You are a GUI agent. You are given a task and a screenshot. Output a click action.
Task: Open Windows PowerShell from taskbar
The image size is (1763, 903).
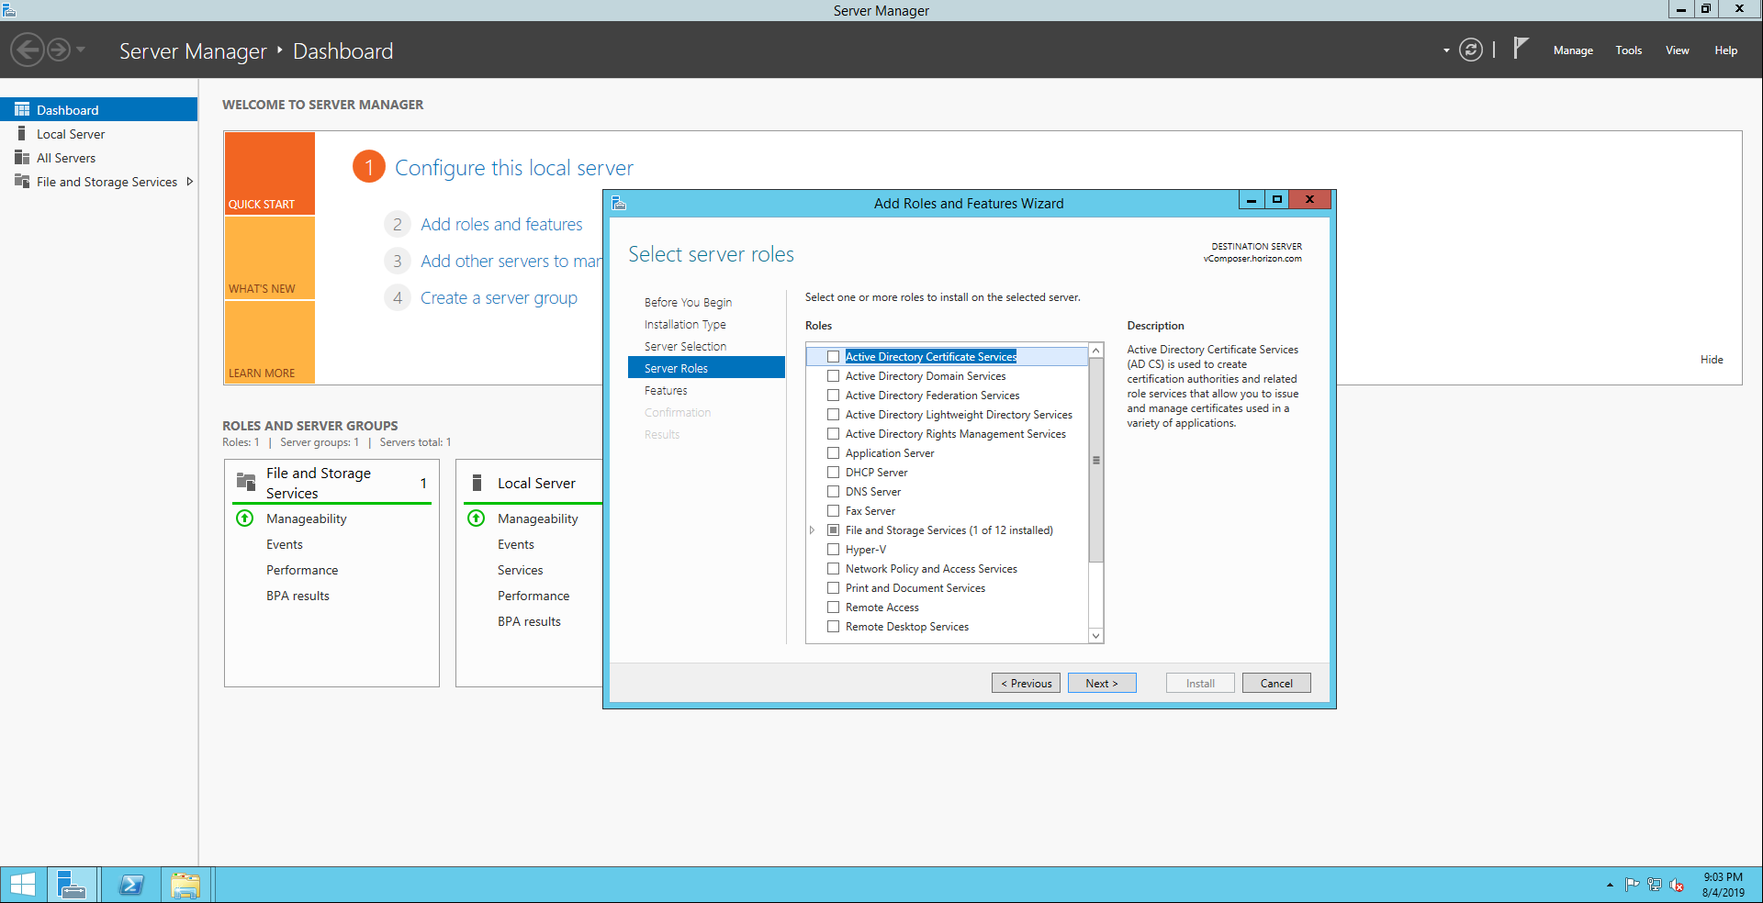tap(131, 885)
